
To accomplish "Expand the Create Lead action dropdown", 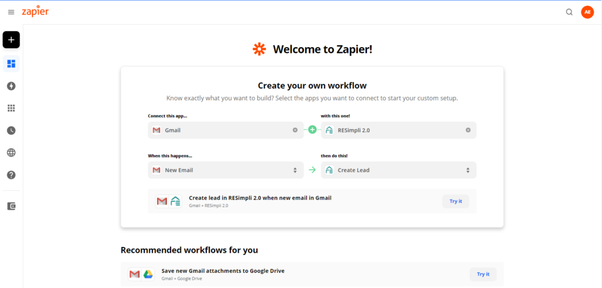I will point(399,170).
